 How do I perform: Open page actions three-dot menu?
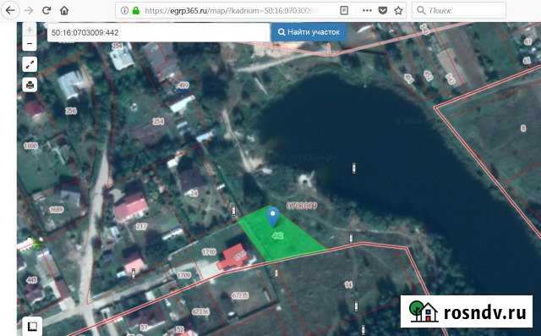[x=367, y=10]
